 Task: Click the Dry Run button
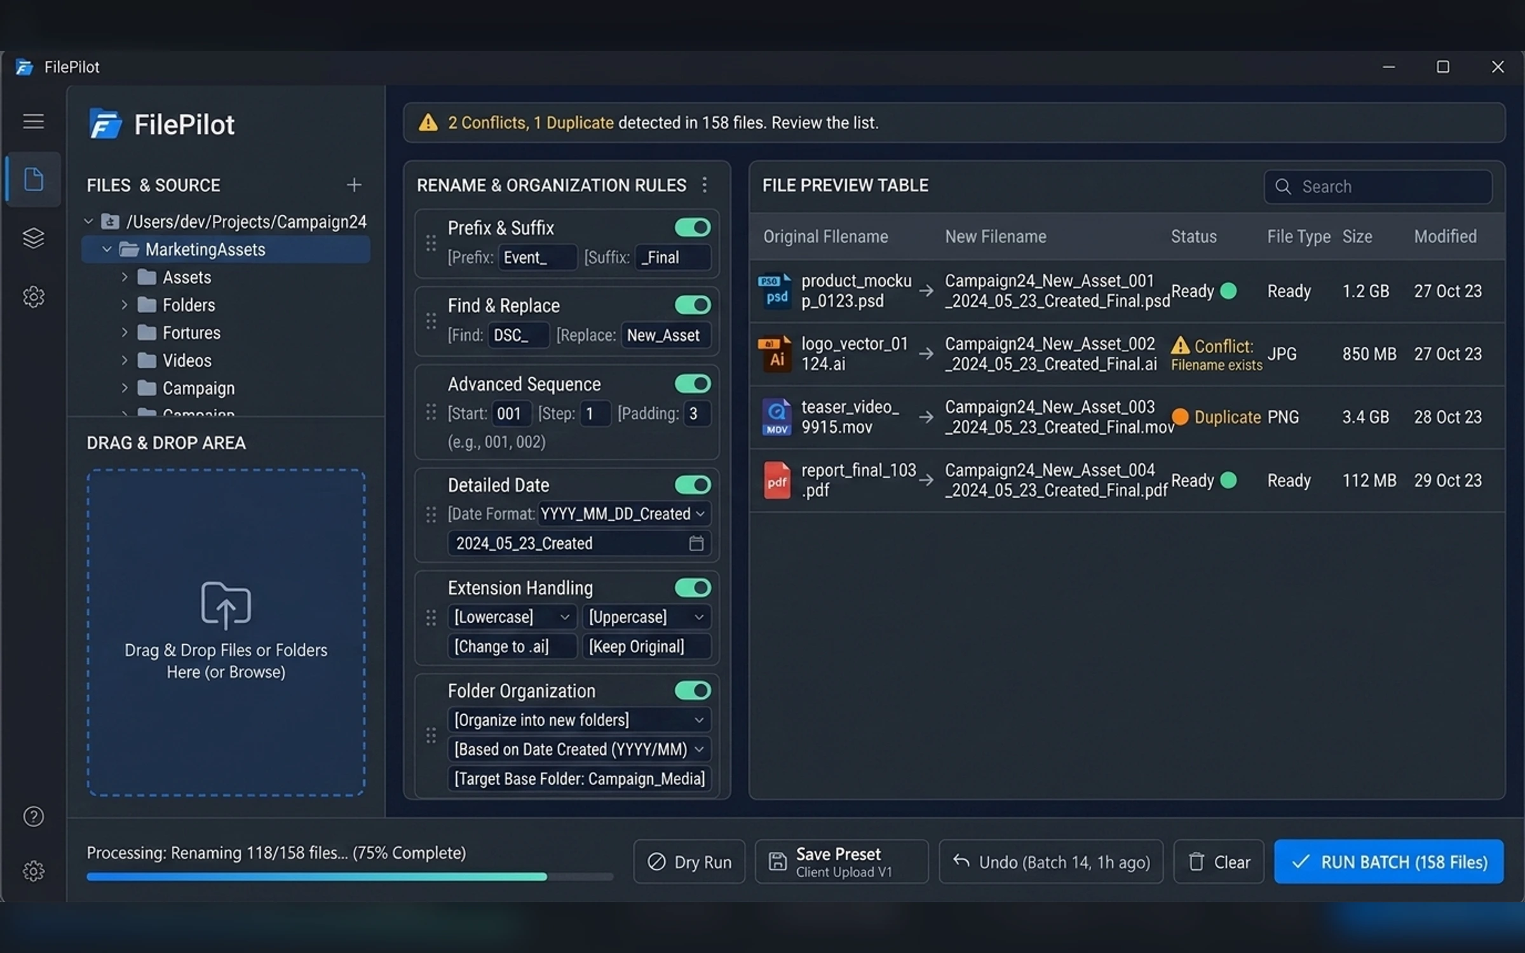(689, 862)
